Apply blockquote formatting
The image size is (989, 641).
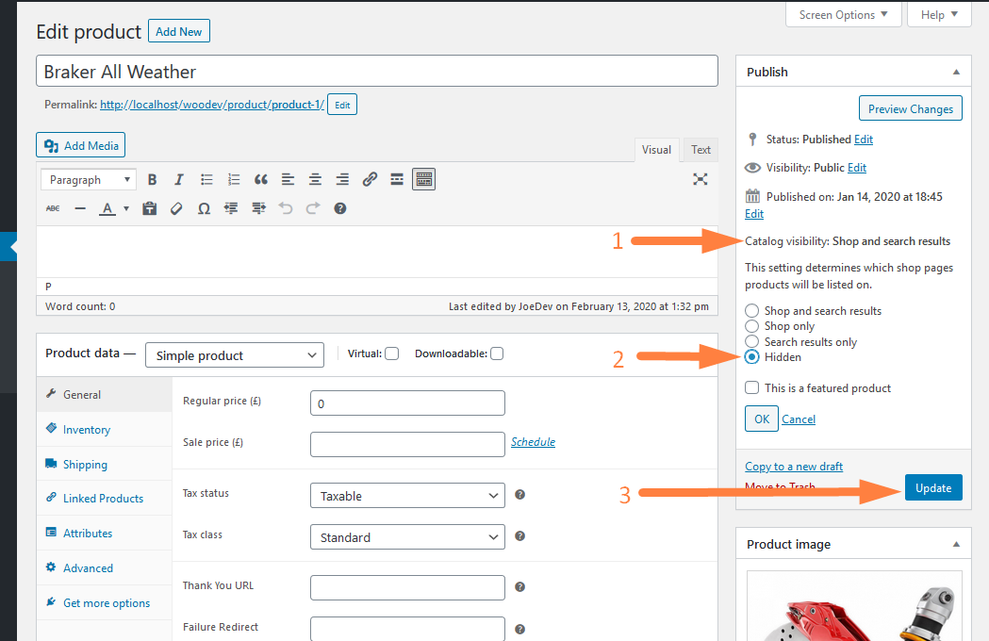point(260,180)
